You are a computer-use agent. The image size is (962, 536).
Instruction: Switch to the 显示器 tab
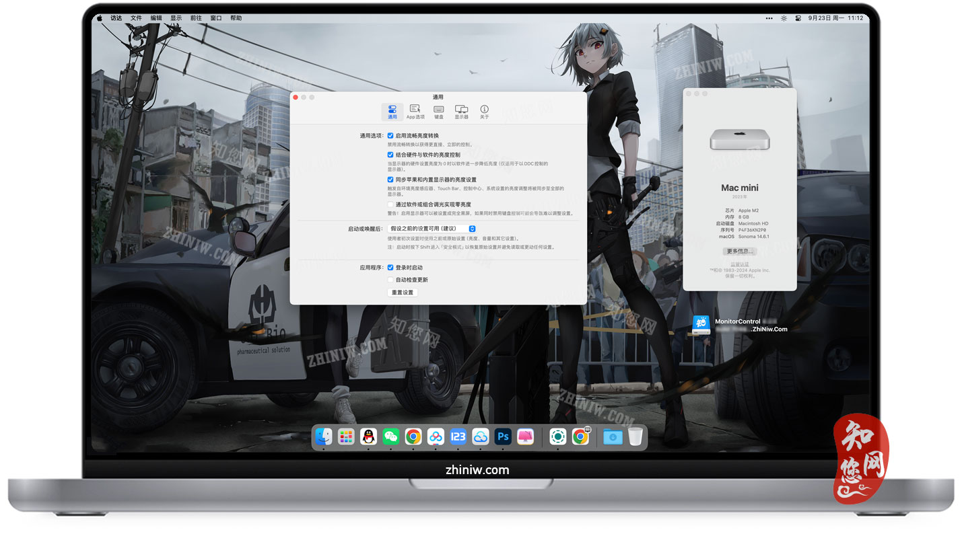click(461, 112)
